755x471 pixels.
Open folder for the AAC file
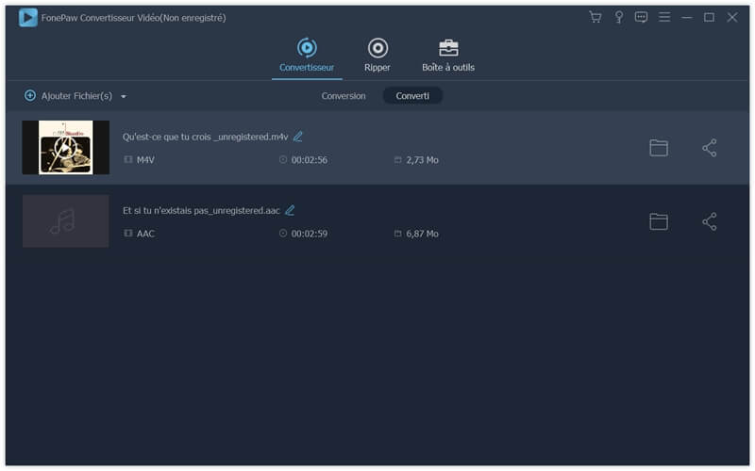tap(659, 221)
